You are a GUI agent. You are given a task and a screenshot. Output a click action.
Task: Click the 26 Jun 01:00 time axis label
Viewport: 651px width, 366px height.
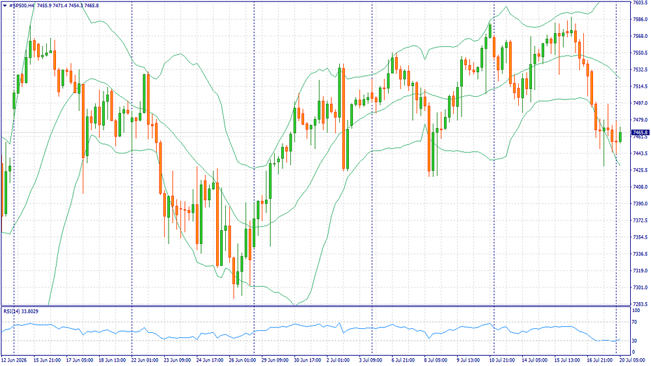point(242,360)
